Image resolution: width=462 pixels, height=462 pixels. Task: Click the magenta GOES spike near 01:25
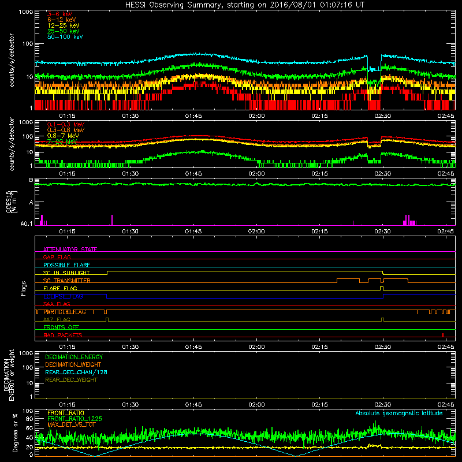[x=112, y=220]
